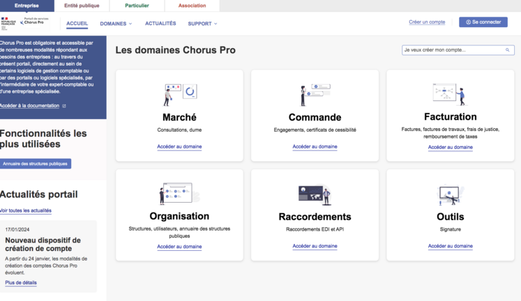
Task: Click the Organisation domain illustration icon
Action: [x=179, y=194]
